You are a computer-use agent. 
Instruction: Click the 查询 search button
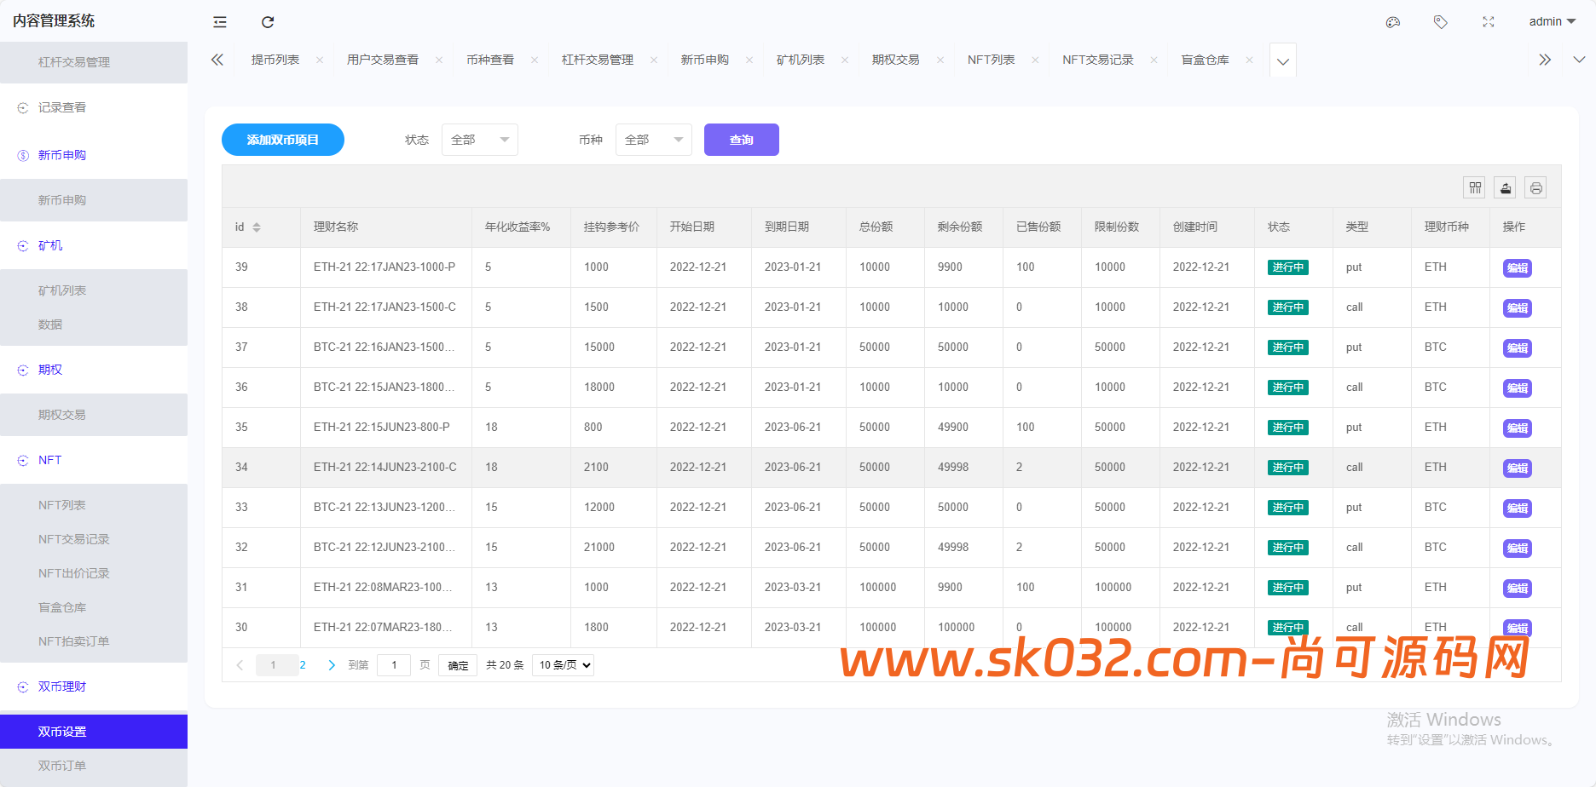tap(741, 139)
